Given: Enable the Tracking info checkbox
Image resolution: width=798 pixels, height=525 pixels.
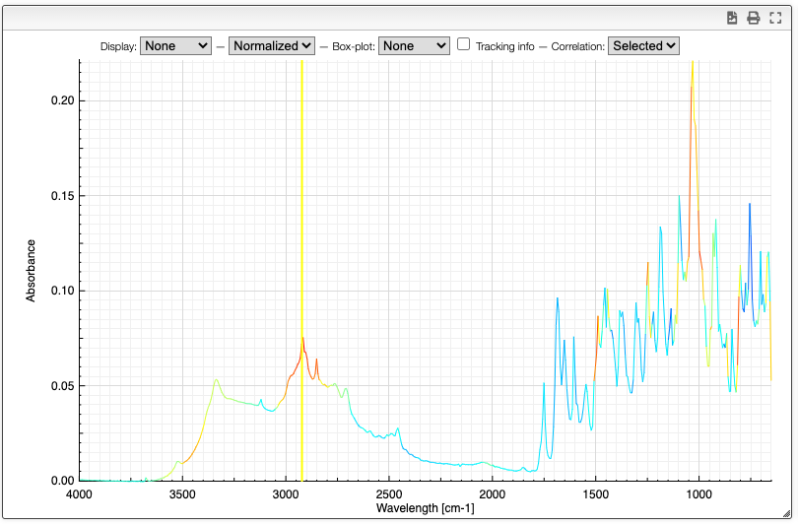Looking at the screenshot, I should [464, 44].
